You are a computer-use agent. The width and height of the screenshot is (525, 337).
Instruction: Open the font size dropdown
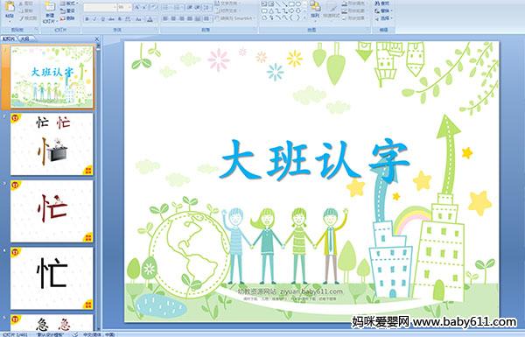(x=124, y=7)
